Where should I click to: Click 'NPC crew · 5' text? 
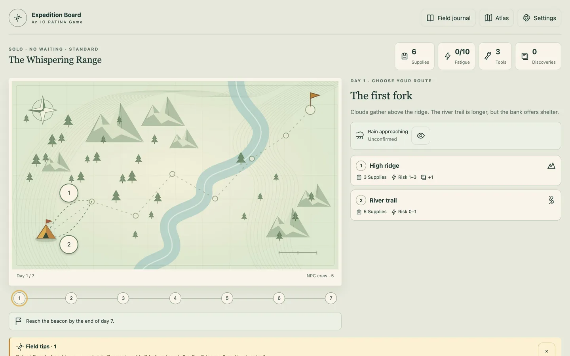(320, 276)
